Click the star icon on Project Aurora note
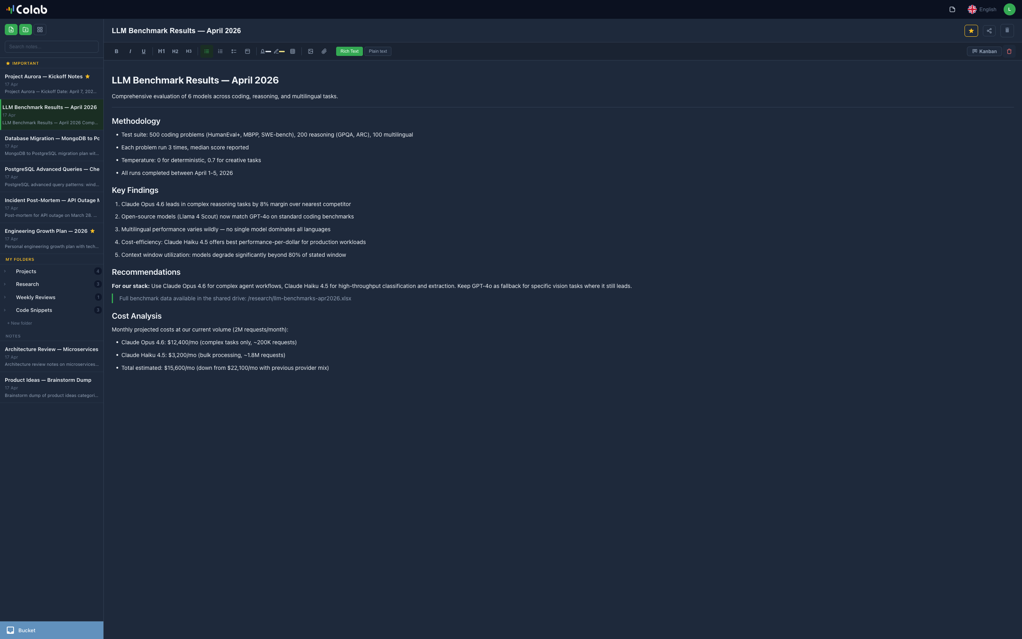The width and height of the screenshot is (1022, 639). (x=87, y=77)
